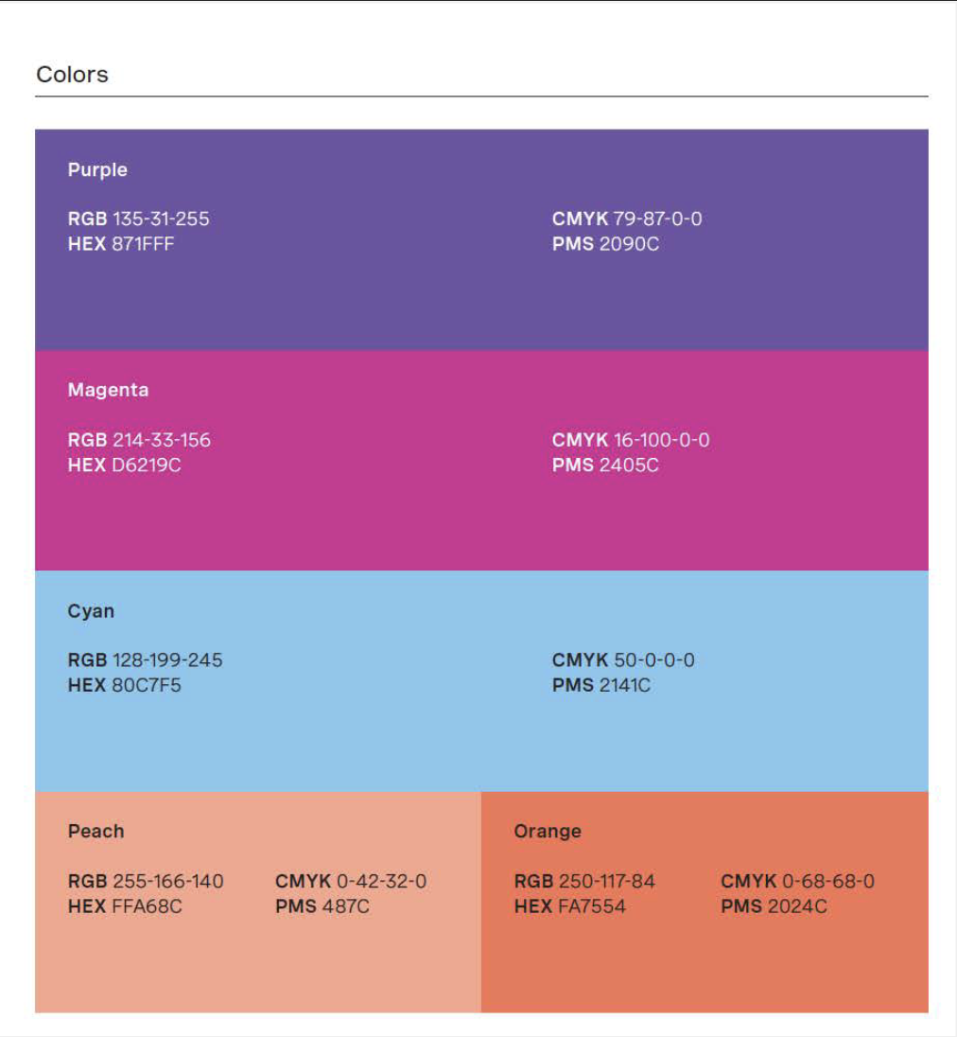Screen dimensions: 957x1037
Task: Click the PMS 2024C text
Action: click(774, 906)
